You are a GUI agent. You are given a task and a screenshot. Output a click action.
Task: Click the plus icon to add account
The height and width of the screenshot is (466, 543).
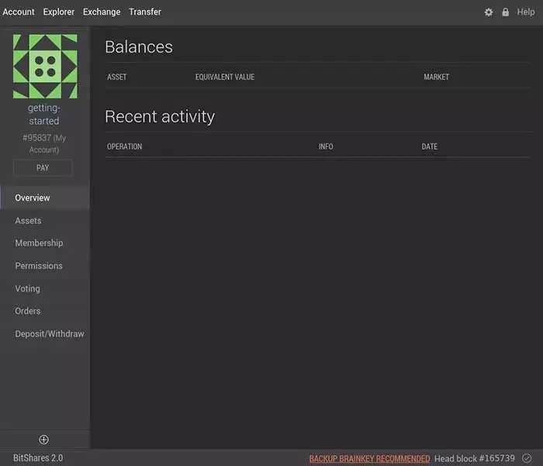pos(43,440)
